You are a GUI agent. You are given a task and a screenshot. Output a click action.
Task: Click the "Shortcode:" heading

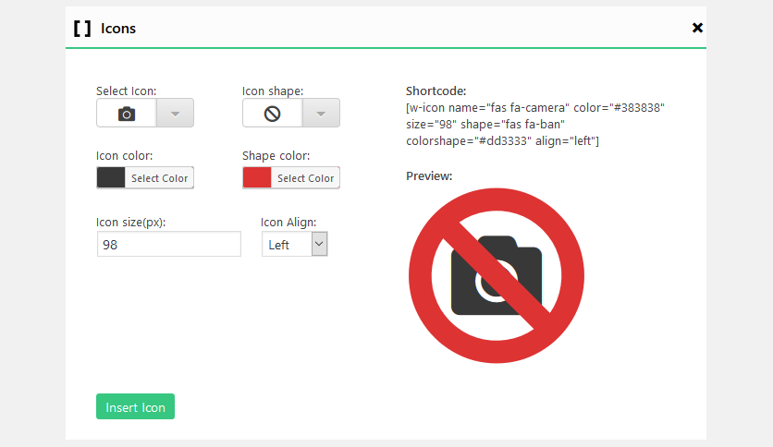pyautogui.click(x=436, y=91)
